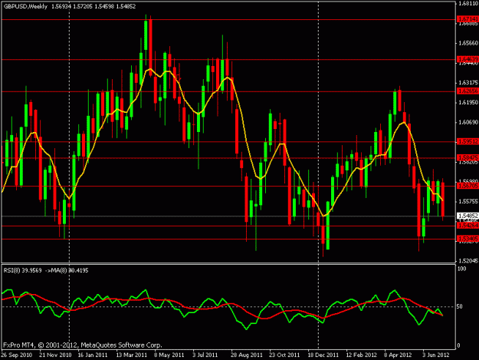
Task: Click the 21 Nov 2010 date label
Action: click(x=55, y=355)
